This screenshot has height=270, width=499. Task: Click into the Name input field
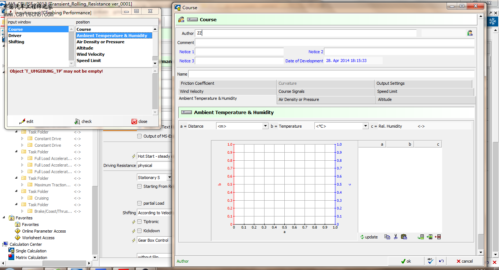331,74
